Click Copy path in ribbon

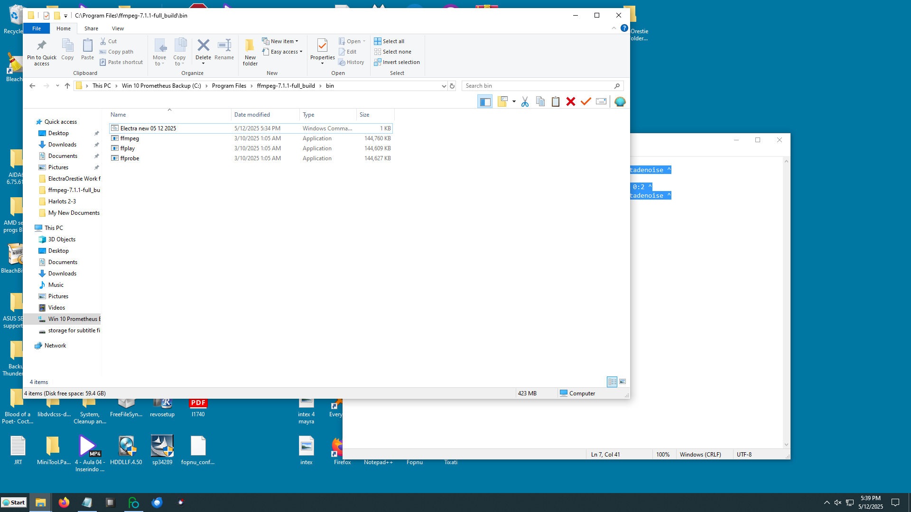coord(116,52)
